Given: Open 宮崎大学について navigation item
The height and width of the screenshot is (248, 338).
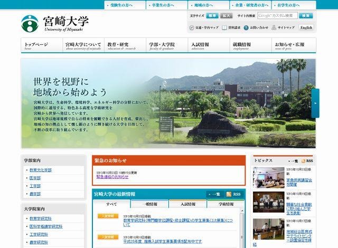Looking at the screenshot, I should click(83, 45).
